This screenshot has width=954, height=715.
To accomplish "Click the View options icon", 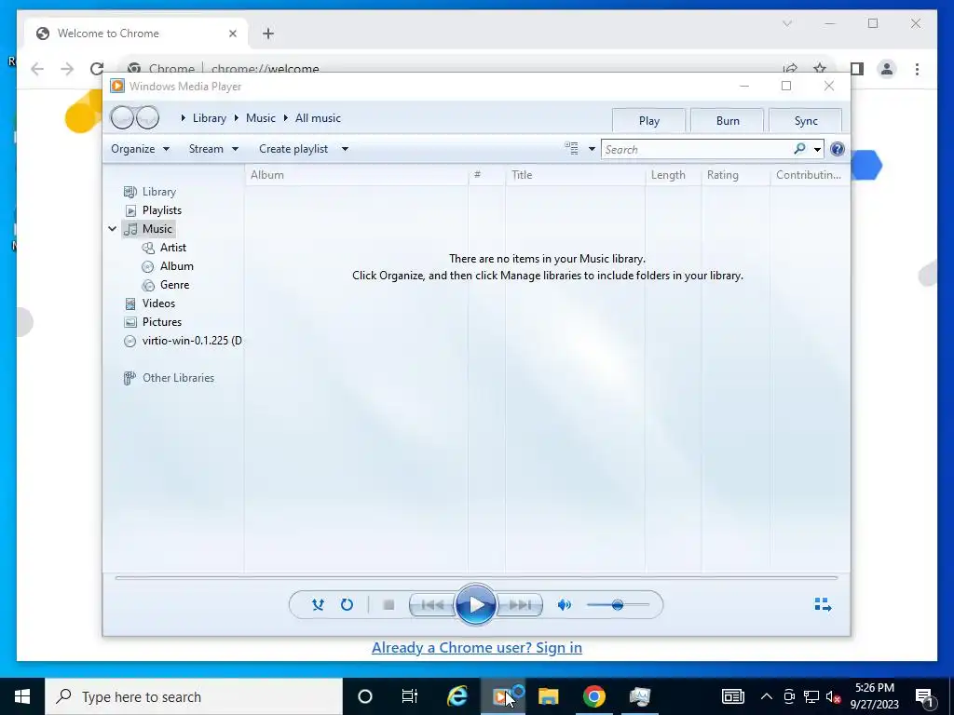I will (571, 148).
